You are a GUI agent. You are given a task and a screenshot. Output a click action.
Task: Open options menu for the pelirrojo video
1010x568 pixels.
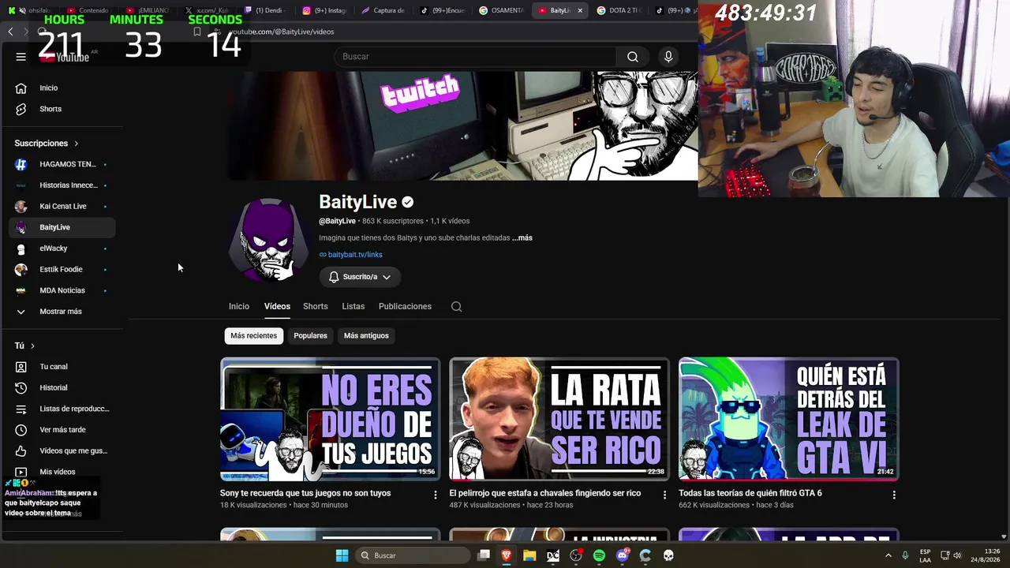664,495
